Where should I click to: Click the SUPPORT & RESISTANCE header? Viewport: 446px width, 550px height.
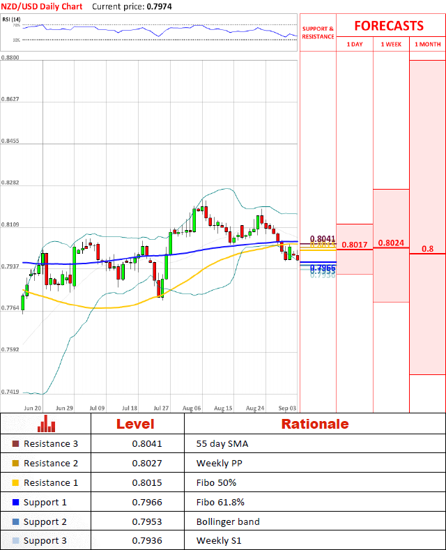click(x=318, y=33)
